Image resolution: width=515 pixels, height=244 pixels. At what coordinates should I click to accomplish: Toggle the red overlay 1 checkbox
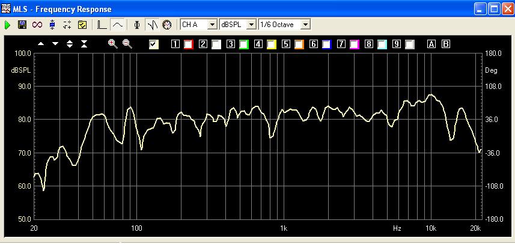coord(189,44)
